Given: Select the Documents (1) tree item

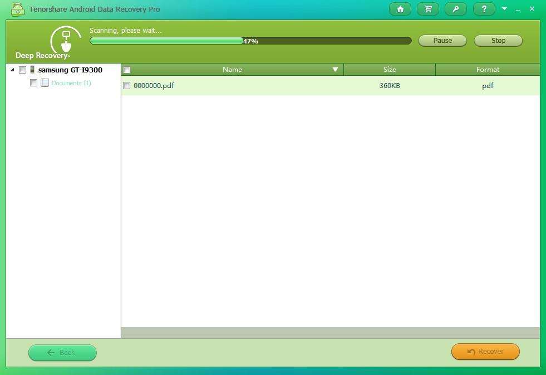Looking at the screenshot, I should [x=71, y=83].
